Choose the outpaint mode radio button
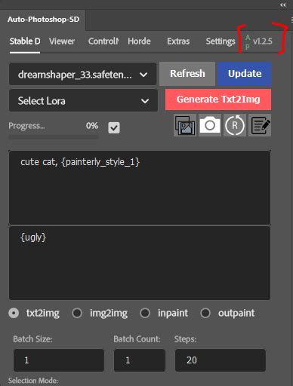The width and height of the screenshot is (293, 386). tap(205, 313)
